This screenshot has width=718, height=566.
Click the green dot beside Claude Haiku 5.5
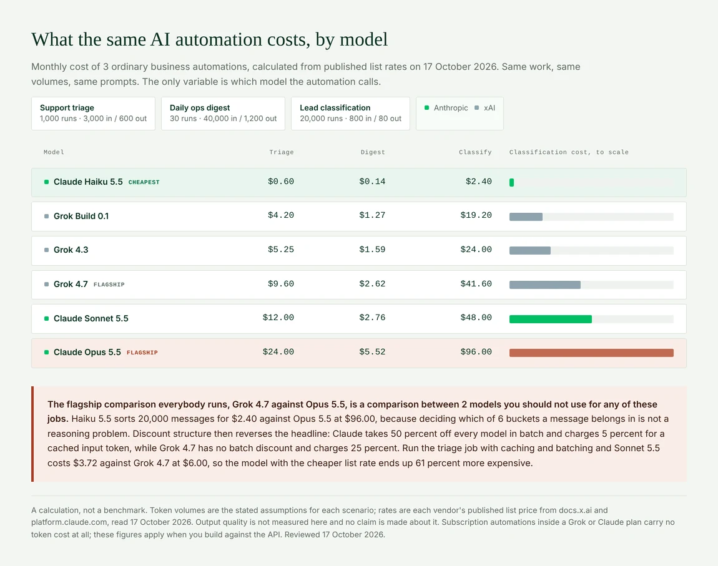pos(46,182)
